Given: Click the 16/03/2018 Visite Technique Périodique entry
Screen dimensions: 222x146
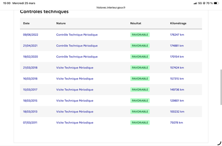Looking at the screenshot, I should coord(75,79).
